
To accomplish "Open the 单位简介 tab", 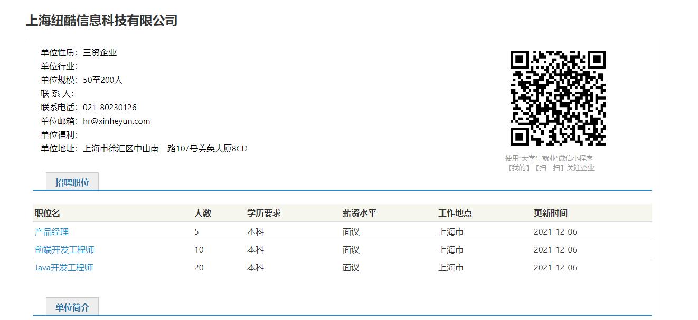I will tap(72, 307).
